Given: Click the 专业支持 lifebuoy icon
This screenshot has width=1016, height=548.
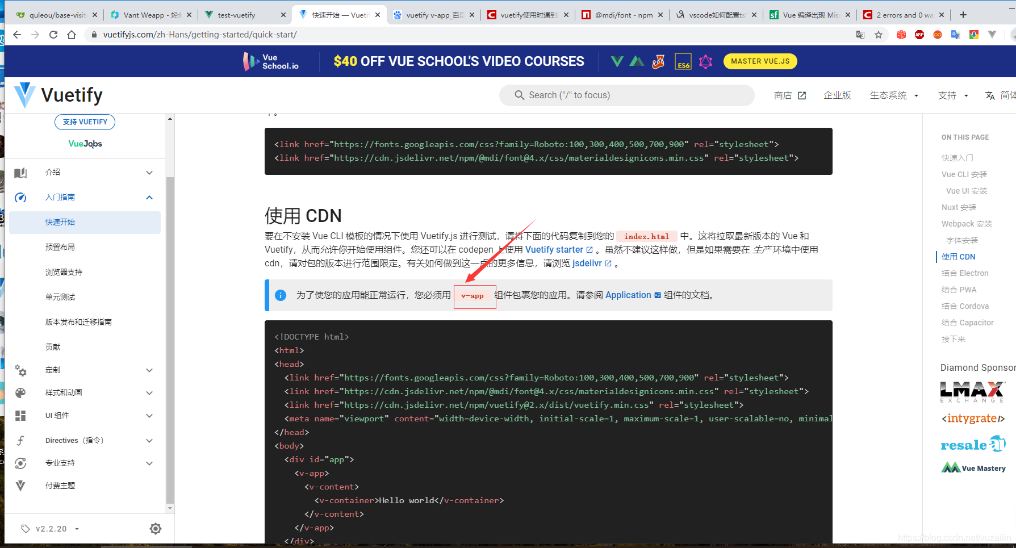Looking at the screenshot, I should pyautogui.click(x=20, y=463).
